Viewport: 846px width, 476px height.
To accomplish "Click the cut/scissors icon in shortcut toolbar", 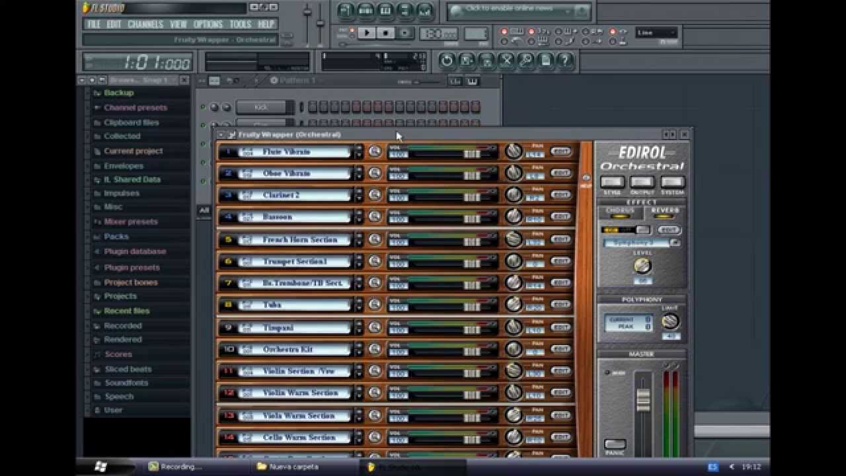I will pyautogui.click(x=506, y=61).
